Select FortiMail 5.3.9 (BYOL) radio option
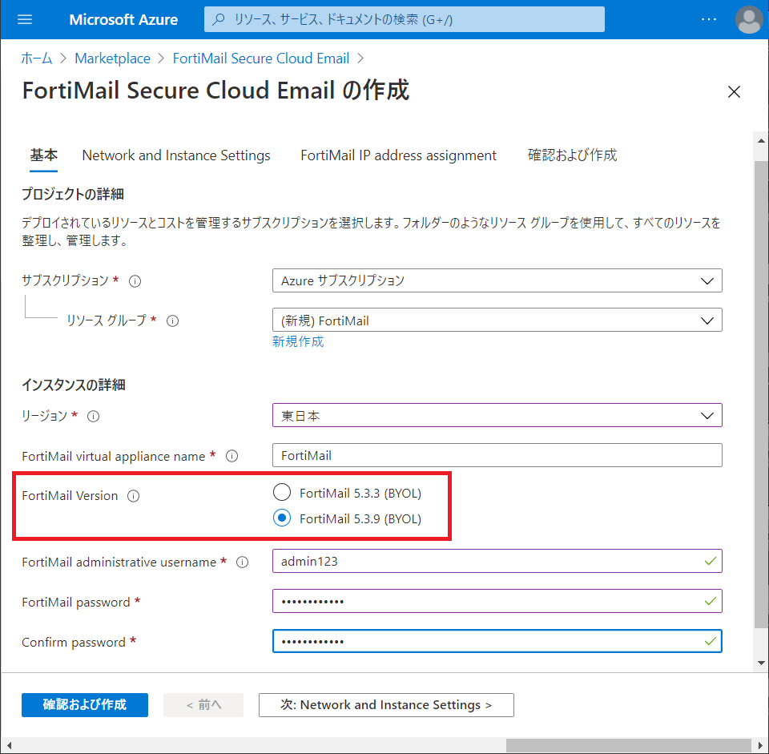 (282, 518)
